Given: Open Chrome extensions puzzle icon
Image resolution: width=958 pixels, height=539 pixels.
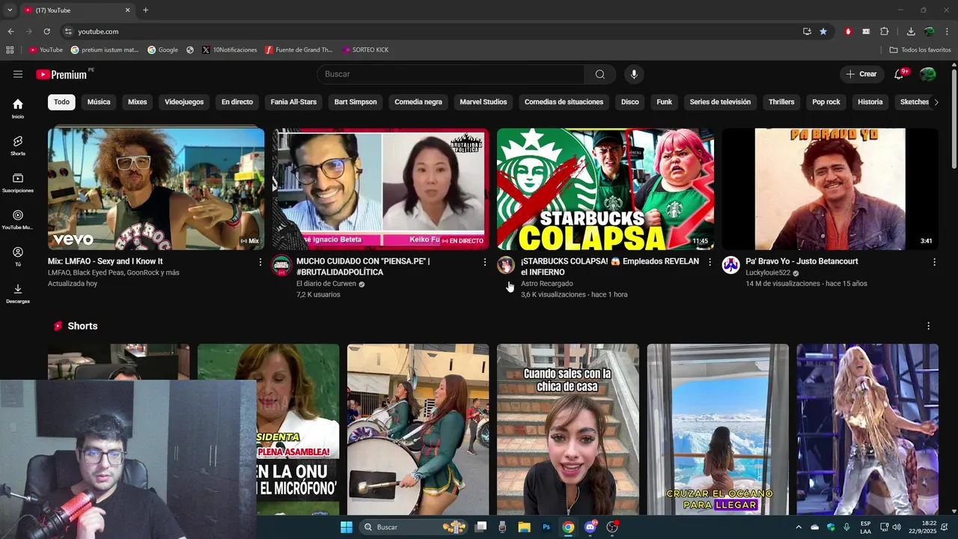Looking at the screenshot, I should pyautogui.click(x=884, y=31).
